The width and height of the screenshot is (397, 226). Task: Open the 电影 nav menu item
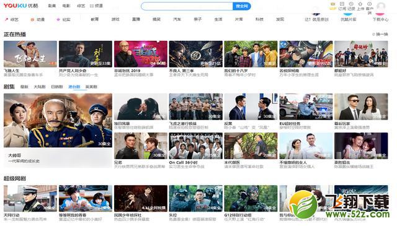[66, 6]
